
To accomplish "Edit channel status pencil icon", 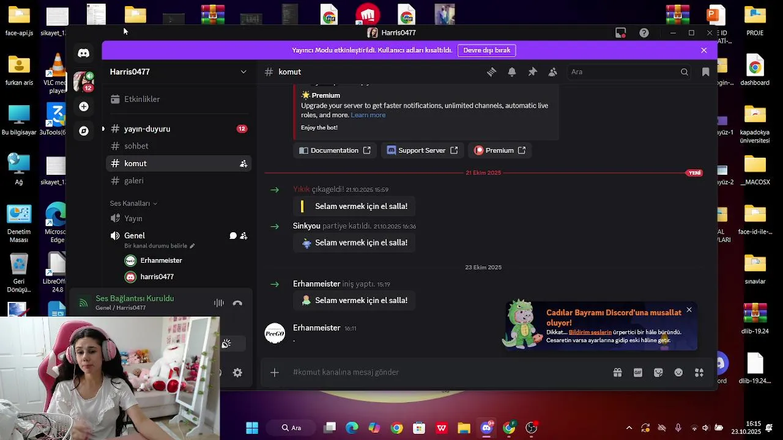I will 192,246.
